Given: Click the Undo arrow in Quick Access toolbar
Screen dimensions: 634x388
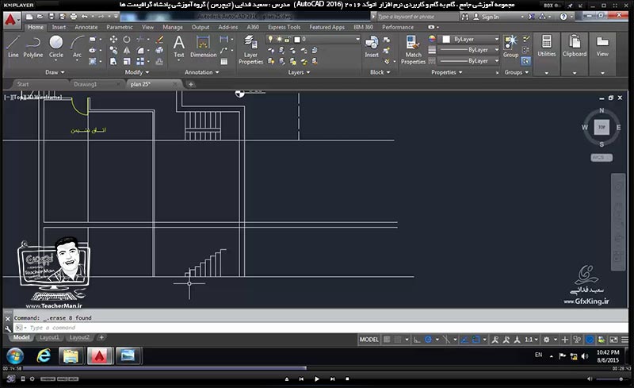Looking at the screenshot, I should coord(84,17).
